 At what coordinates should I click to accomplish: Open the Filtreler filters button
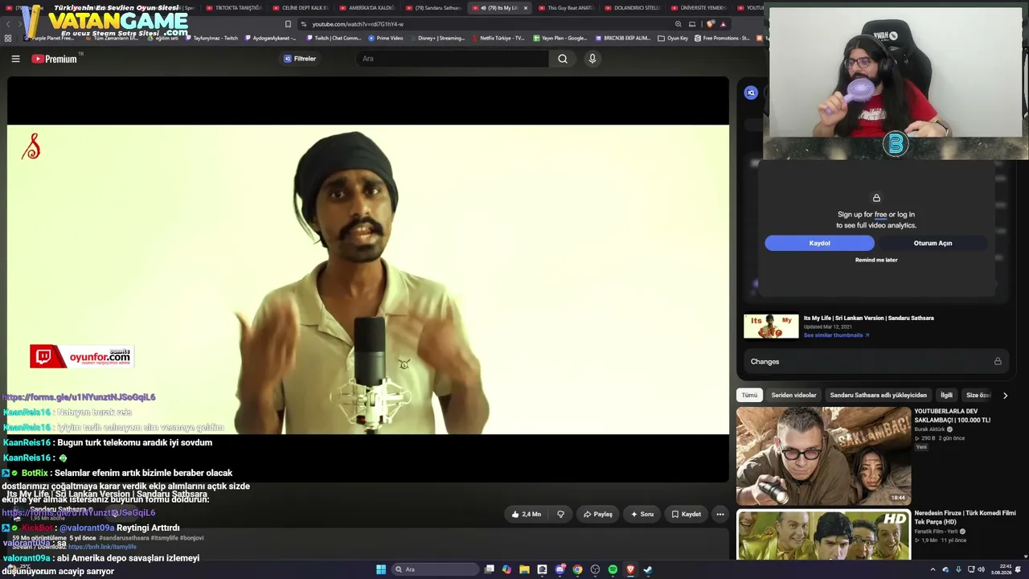point(300,59)
